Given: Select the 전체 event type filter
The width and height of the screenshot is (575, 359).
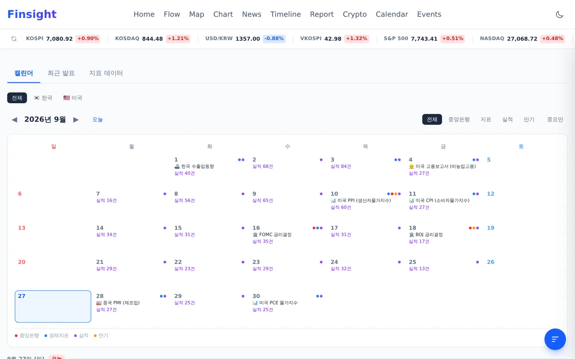Looking at the screenshot, I should (x=432, y=120).
